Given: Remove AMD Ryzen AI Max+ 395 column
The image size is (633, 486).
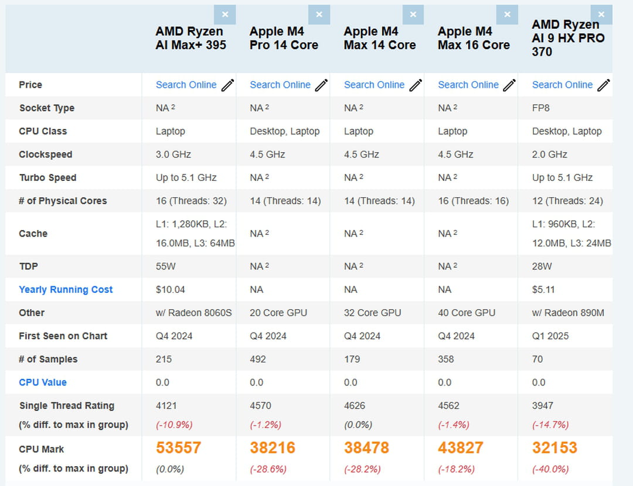Looking at the screenshot, I should 225,15.
